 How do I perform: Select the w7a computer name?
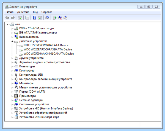pos(17,24)
